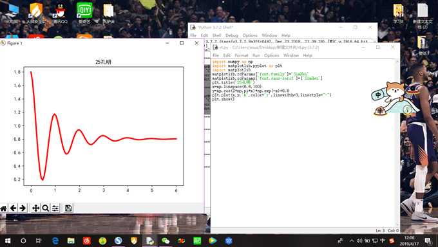Open the blue hexagon taskbar app

[x=229, y=241]
